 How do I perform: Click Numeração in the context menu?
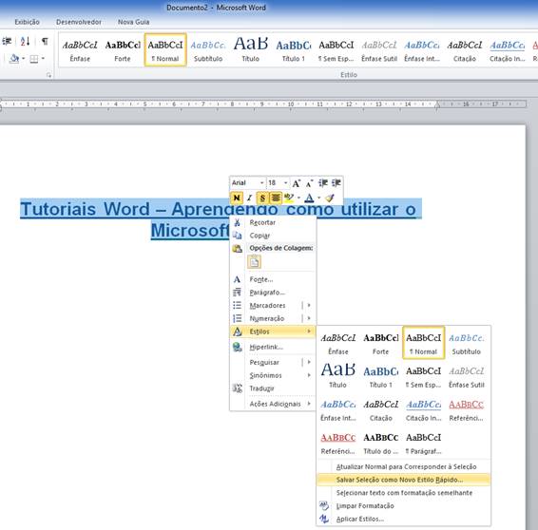267,318
